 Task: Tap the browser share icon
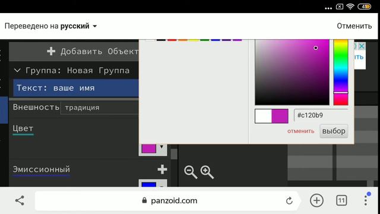[20, 200]
